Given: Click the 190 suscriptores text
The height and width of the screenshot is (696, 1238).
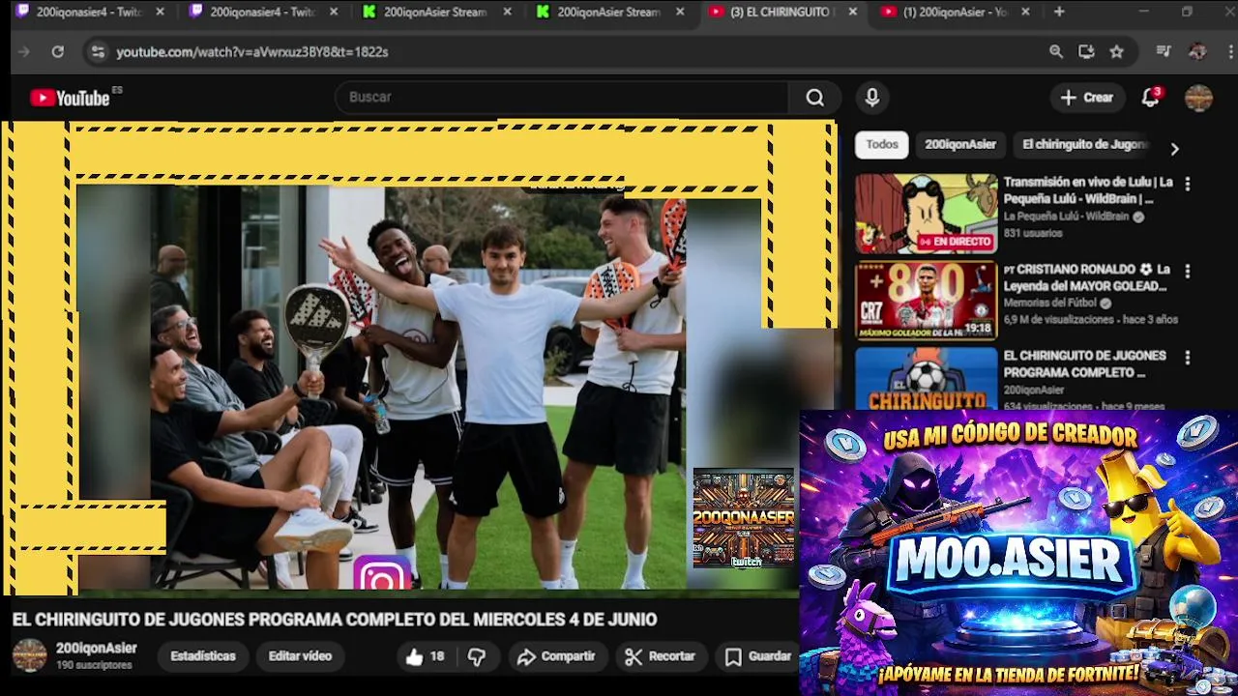Looking at the screenshot, I should click(94, 666).
